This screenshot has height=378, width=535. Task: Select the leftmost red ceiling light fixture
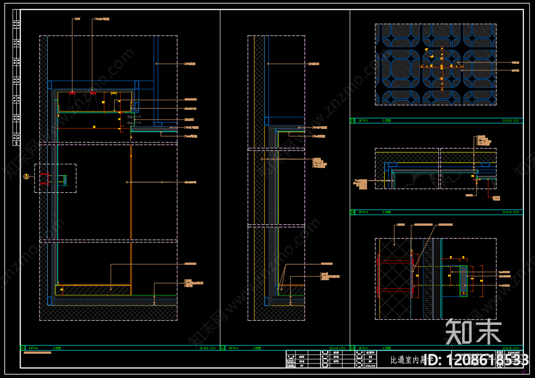tap(72, 93)
